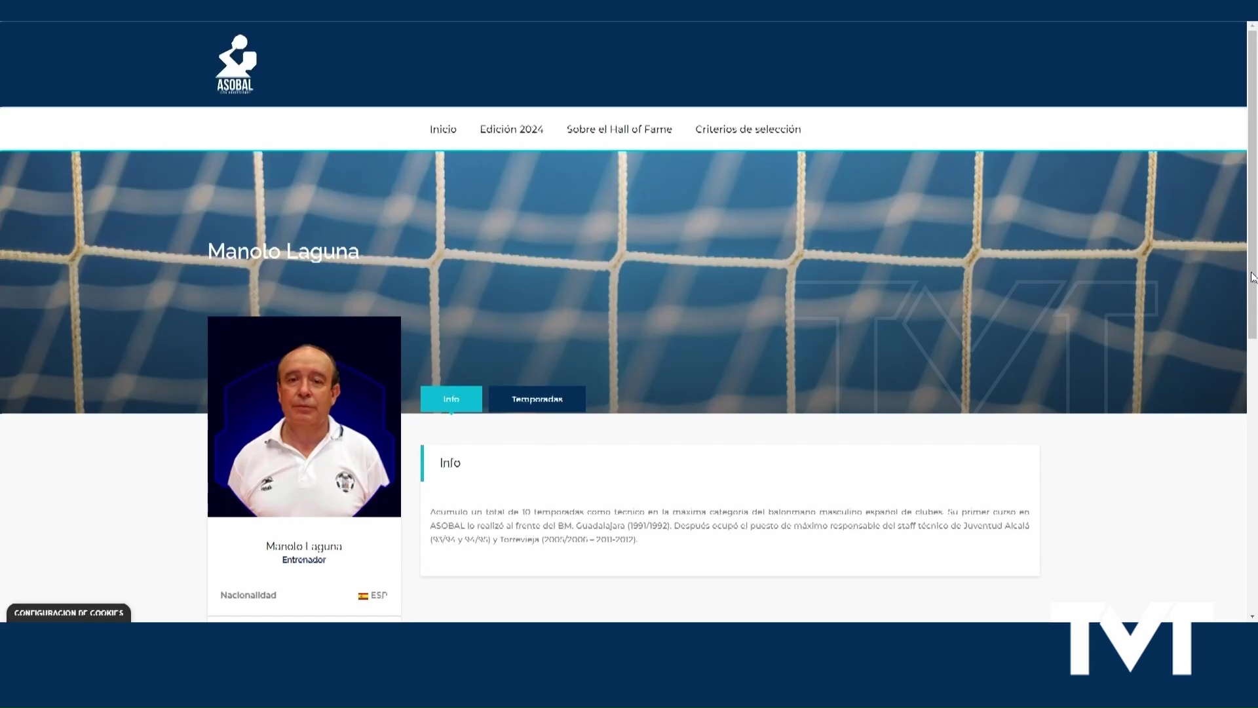Image resolution: width=1258 pixels, height=708 pixels.
Task: Click the ASOBAL logo in the header
Action: point(237,64)
